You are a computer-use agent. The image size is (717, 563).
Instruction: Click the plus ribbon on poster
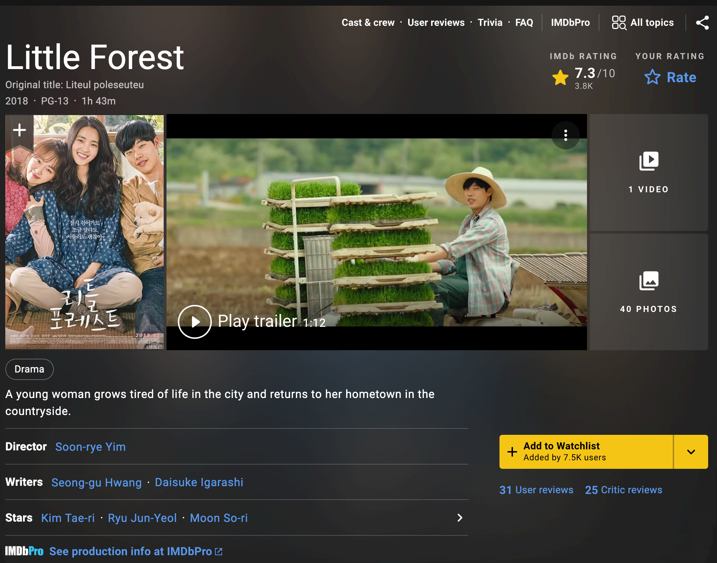(19, 130)
